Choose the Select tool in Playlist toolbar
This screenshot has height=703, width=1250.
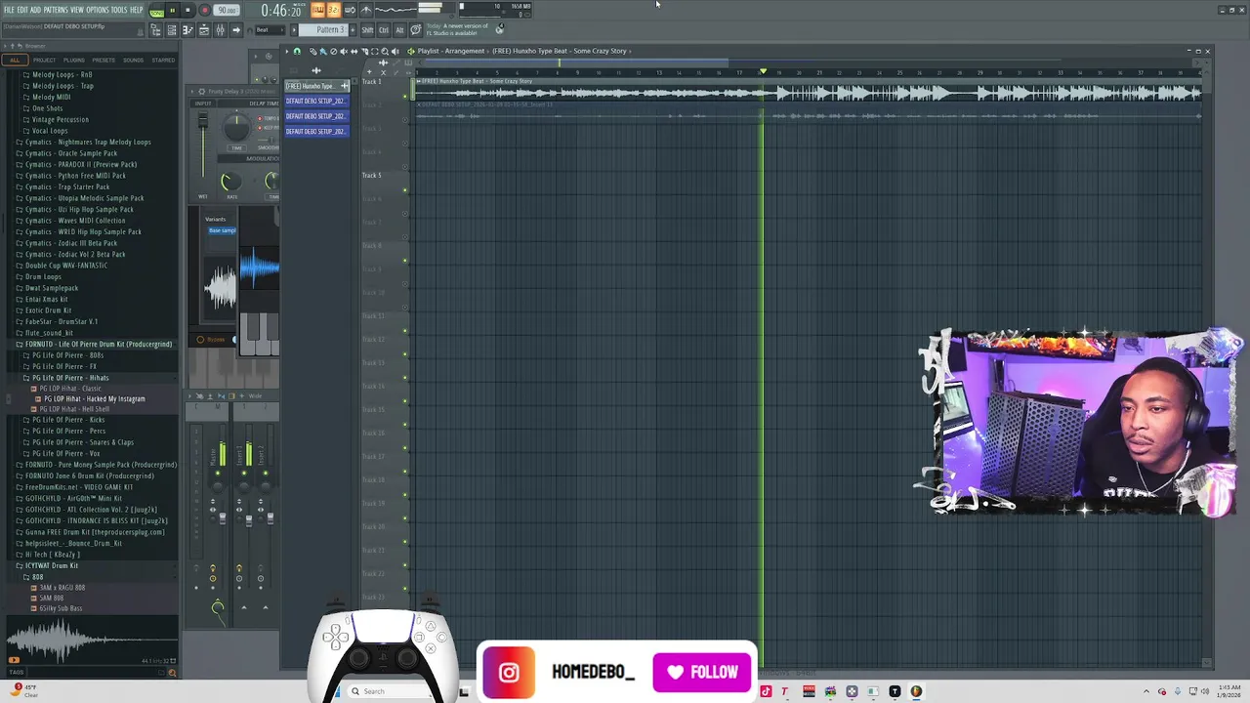tap(375, 52)
